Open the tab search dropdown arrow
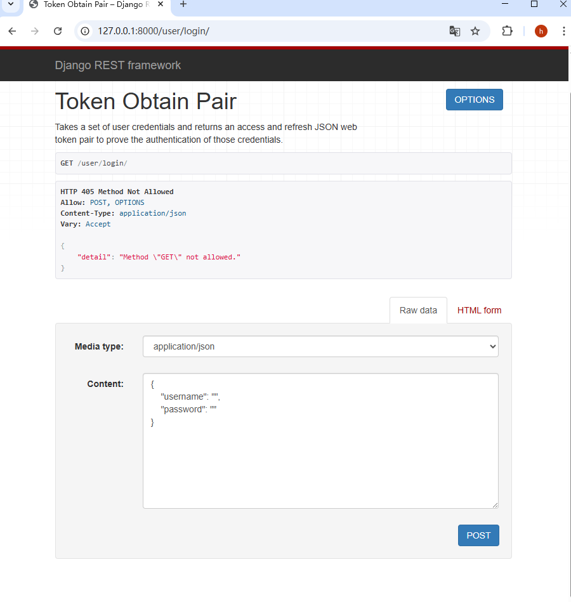The image size is (571, 602). 11,4
